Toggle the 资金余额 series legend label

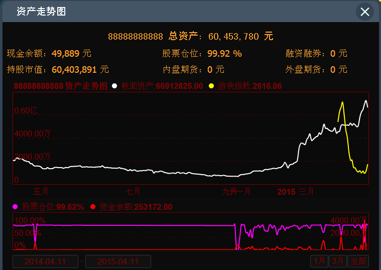click(x=136, y=207)
